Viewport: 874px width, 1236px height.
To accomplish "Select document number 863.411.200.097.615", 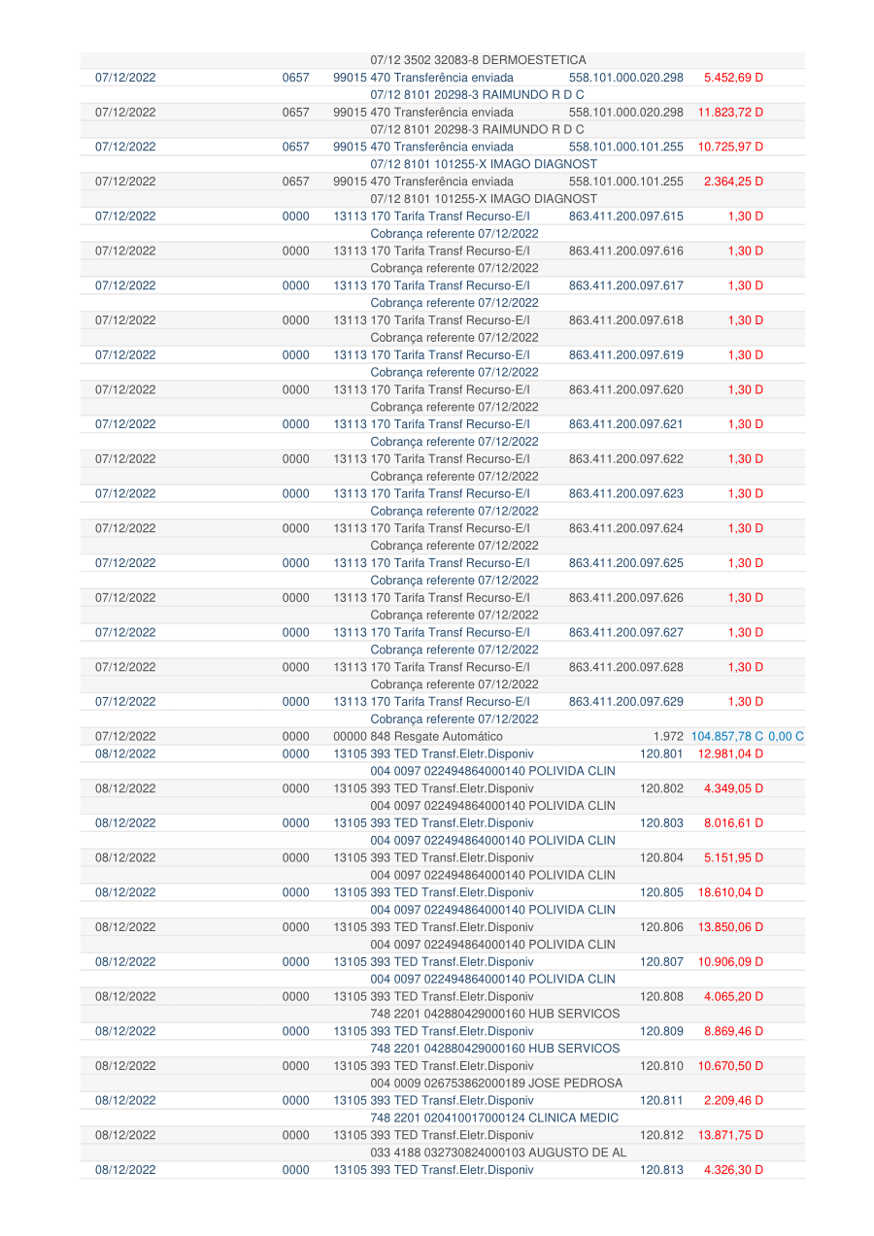I will (x=625, y=217).
